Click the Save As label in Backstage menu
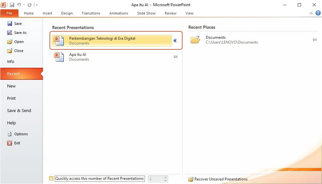The height and width of the screenshot is (184, 322). tap(20, 33)
